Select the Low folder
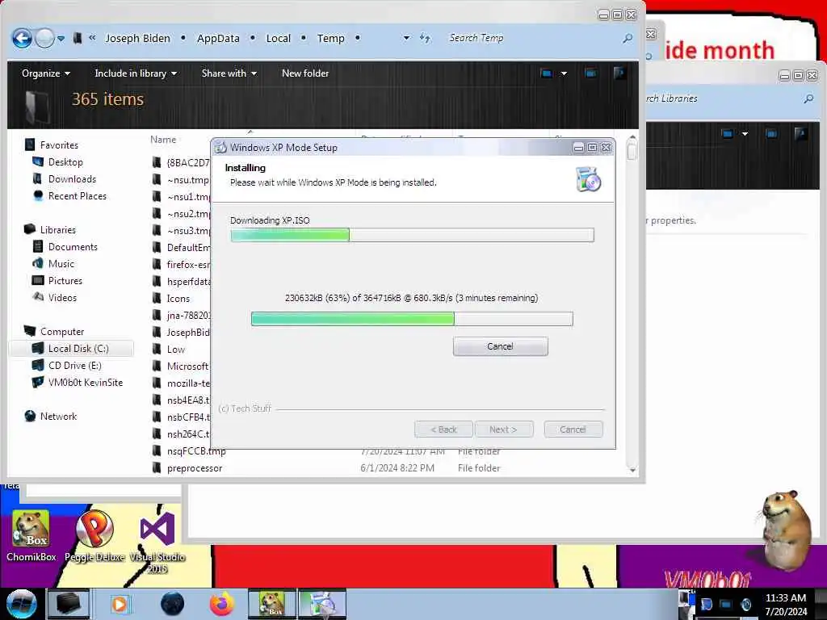 175,349
